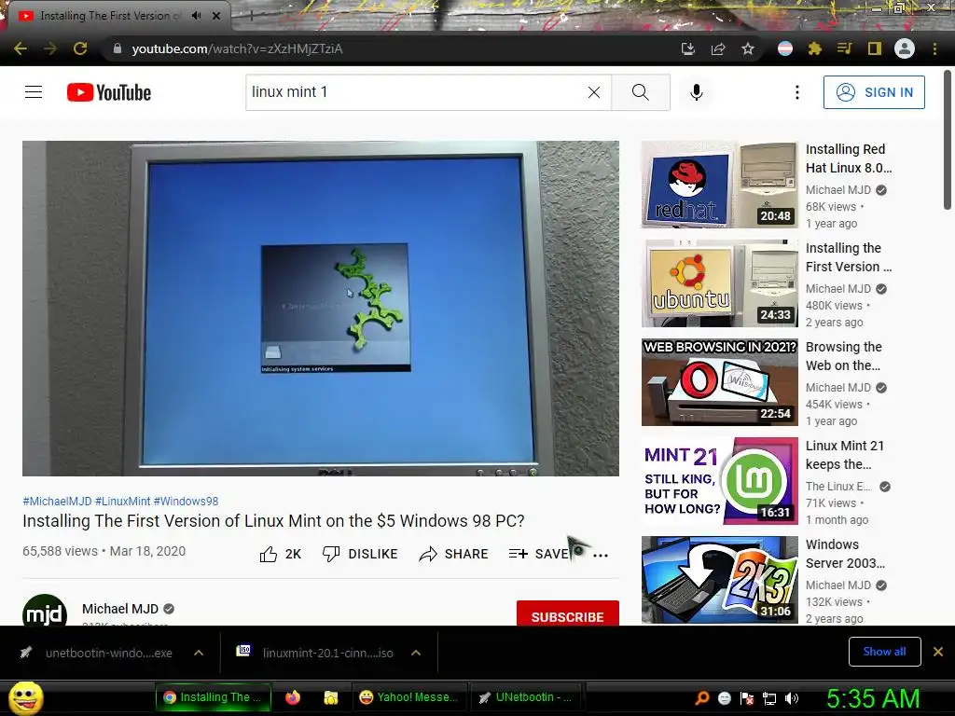The width and height of the screenshot is (955, 716).
Task: Open the smiley Start button in taskbar
Action: coord(25,697)
